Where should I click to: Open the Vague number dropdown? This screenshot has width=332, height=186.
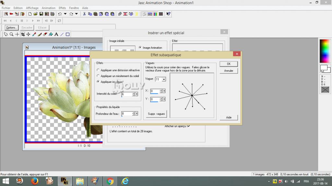tap(164, 79)
